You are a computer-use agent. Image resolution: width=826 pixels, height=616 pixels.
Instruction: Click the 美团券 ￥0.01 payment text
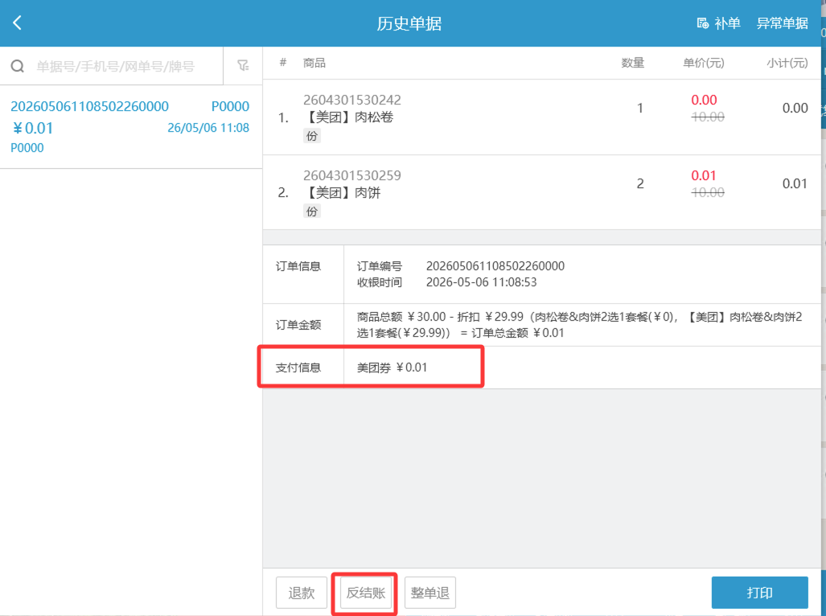(x=392, y=368)
